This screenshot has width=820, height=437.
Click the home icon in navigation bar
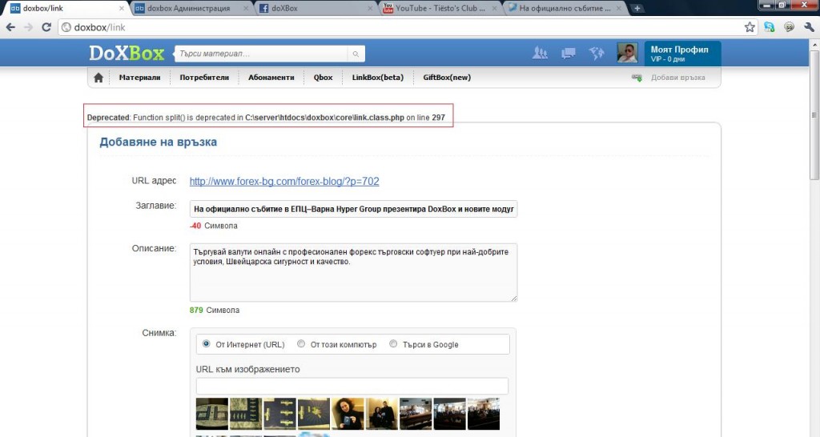(x=98, y=78)
